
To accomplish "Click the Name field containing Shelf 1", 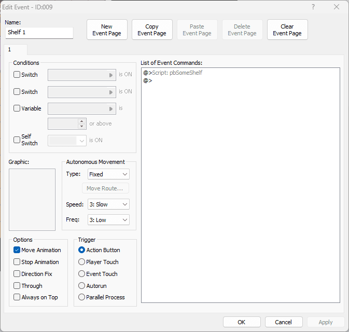I will [39, 33].
